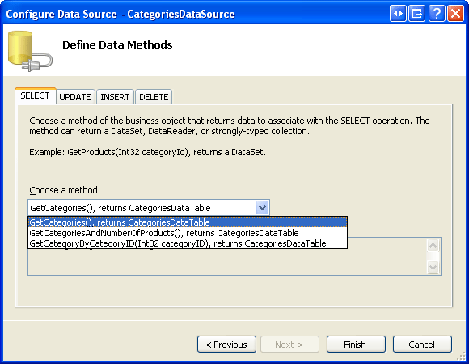Pick GetCategoryByCategoryID(Int32 categoryID) option

click(x=188, y=243)
